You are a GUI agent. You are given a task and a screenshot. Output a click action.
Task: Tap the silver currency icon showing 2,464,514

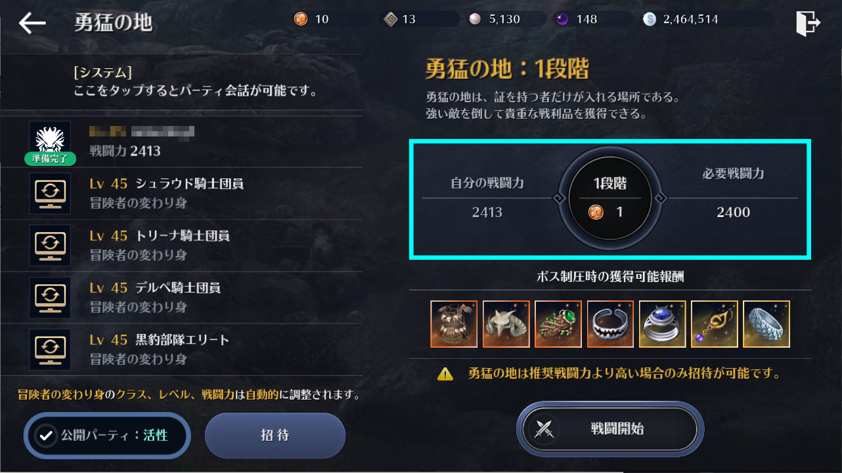[x=650, y=19]
